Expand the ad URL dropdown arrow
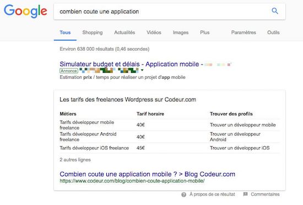 coord(142,71)
